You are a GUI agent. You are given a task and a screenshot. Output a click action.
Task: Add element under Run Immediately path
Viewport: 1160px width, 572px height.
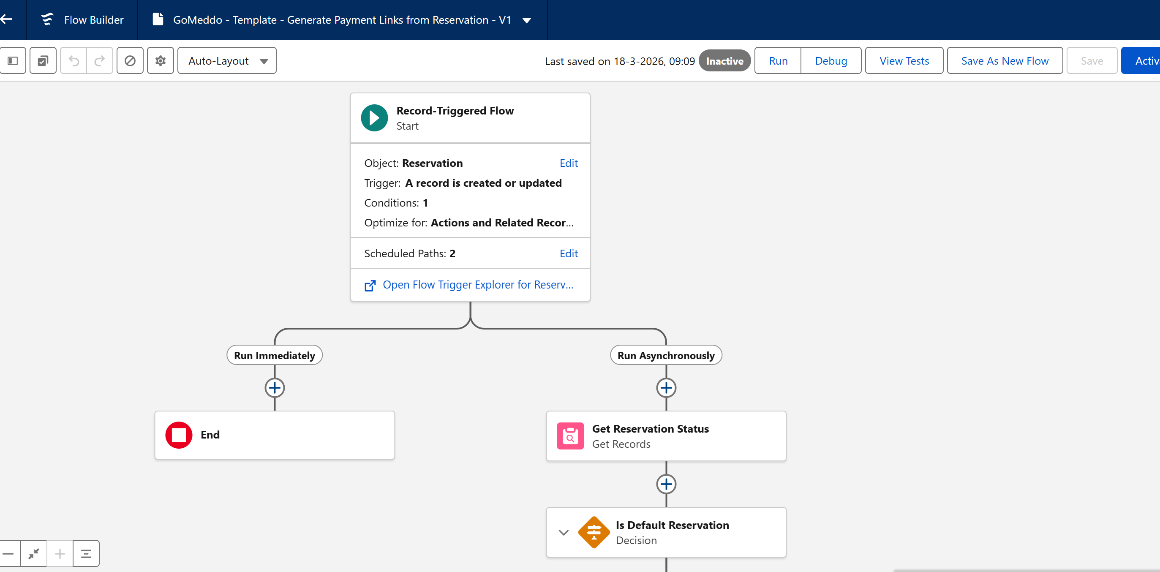(x=275, y=388)
